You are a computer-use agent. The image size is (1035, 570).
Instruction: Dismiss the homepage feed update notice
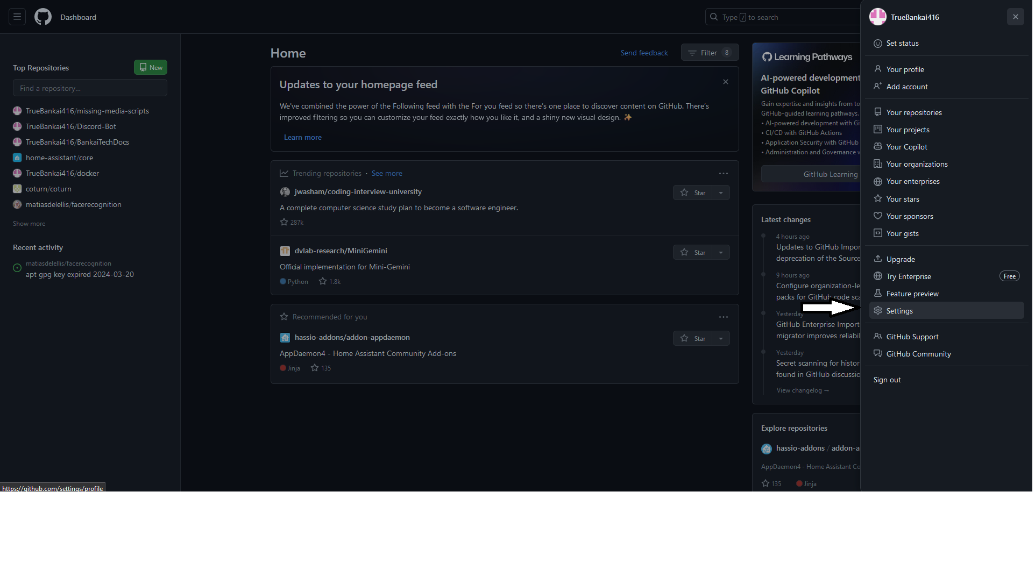(725, 82)
